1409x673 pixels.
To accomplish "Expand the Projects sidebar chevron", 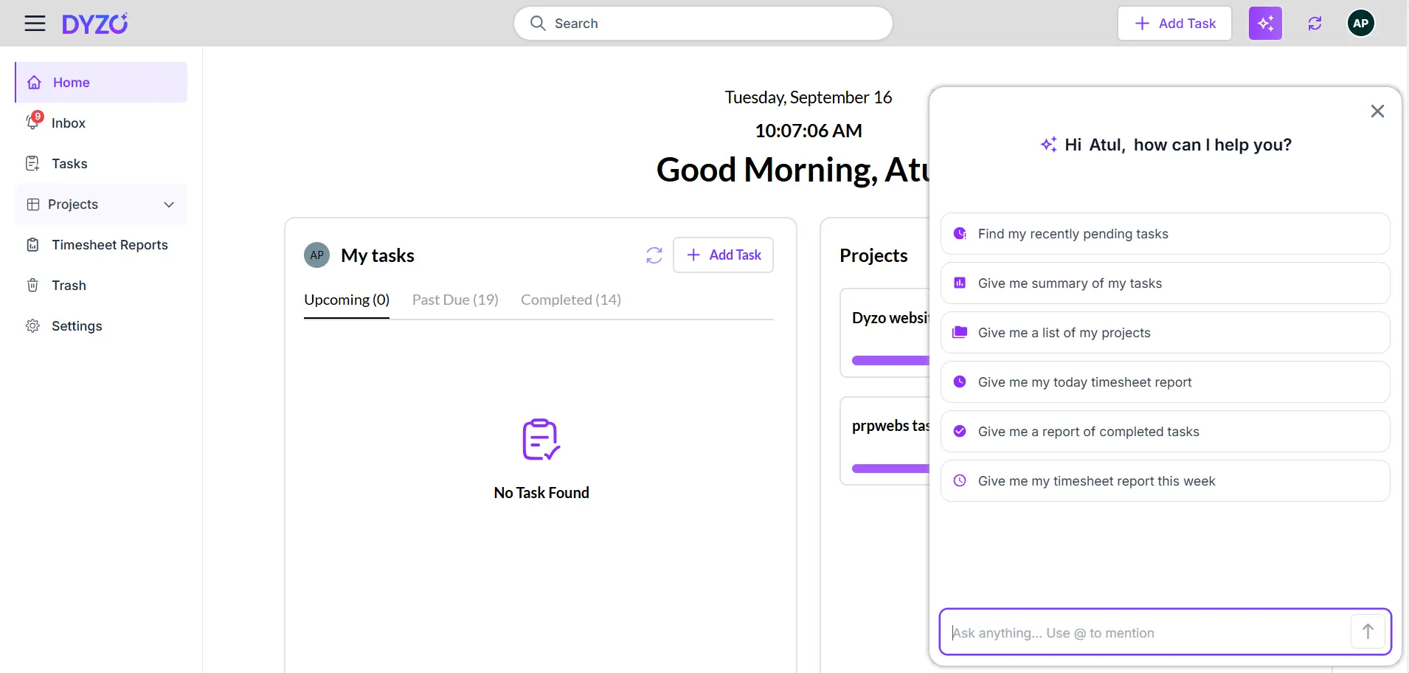I will click(169, 204).
